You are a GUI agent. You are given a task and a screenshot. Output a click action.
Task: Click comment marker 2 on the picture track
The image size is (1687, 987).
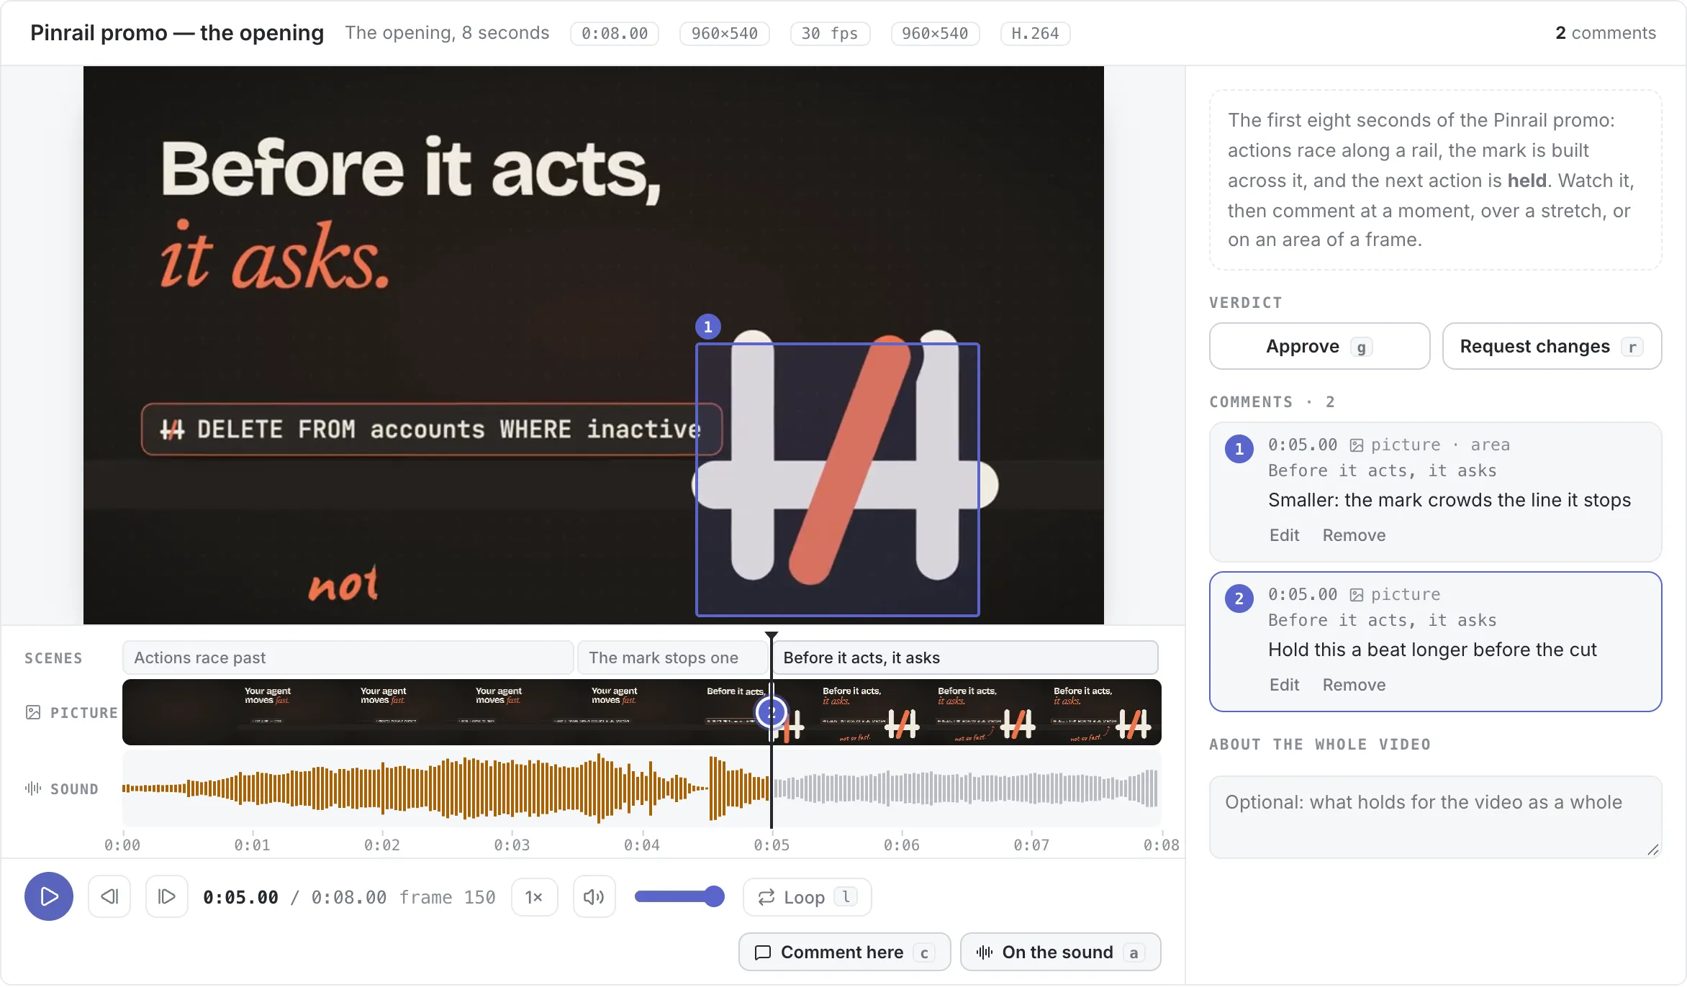pyautogui.click(x=772, y=712)
